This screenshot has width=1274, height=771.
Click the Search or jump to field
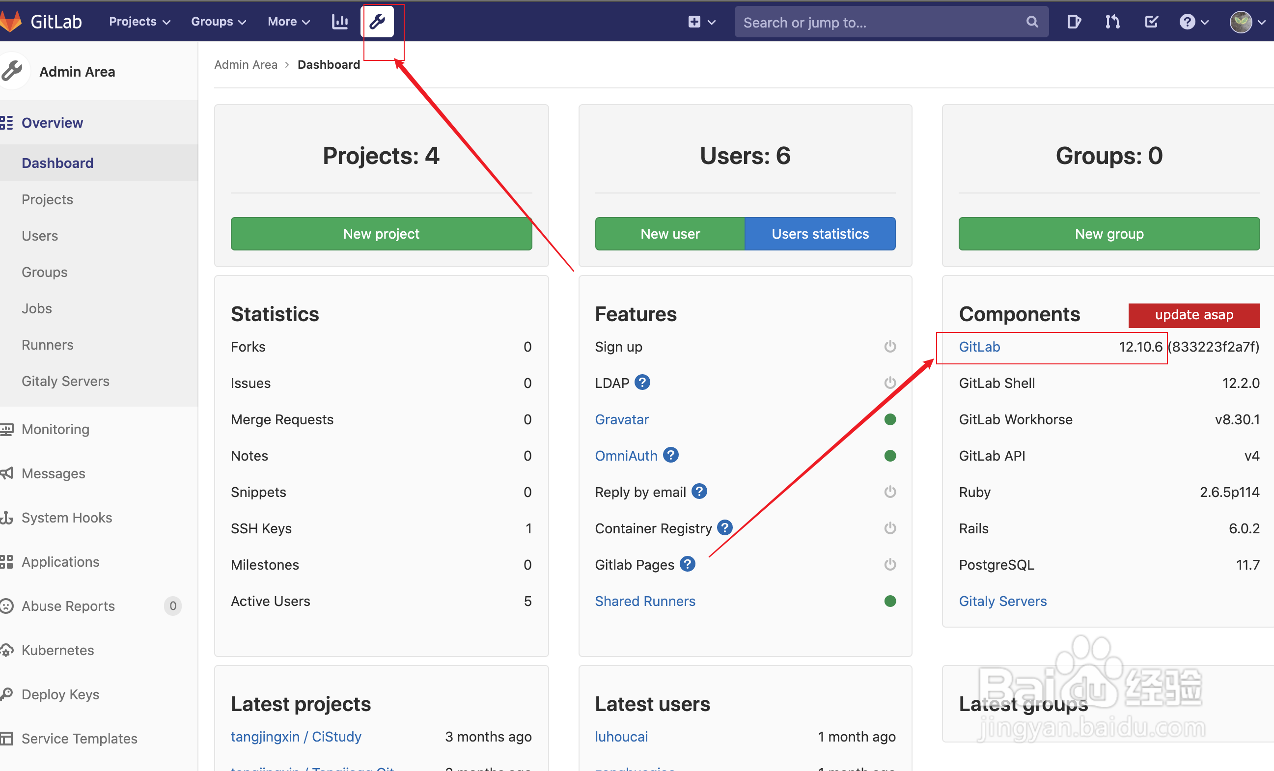(x=879, y=22)
